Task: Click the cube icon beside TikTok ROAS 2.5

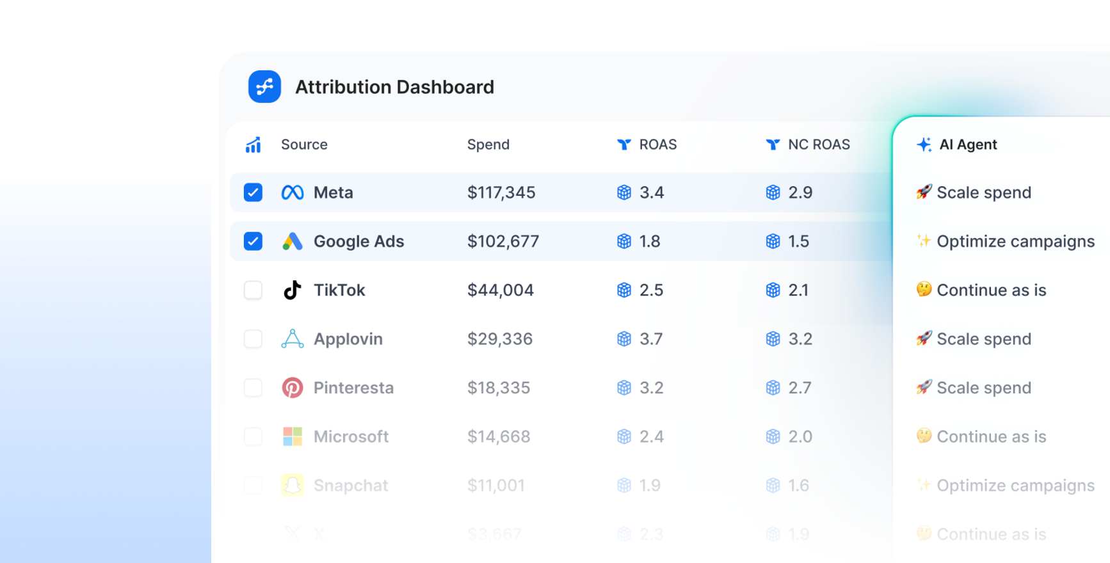Action: click(624, 290)
